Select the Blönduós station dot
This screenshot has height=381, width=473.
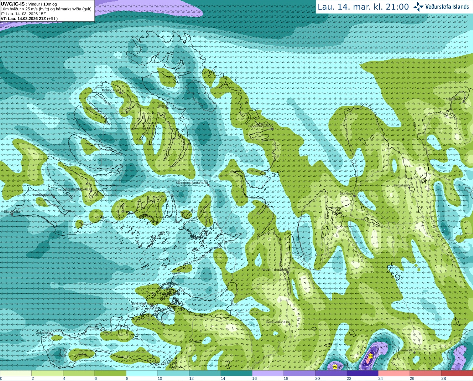click(354, 196)
